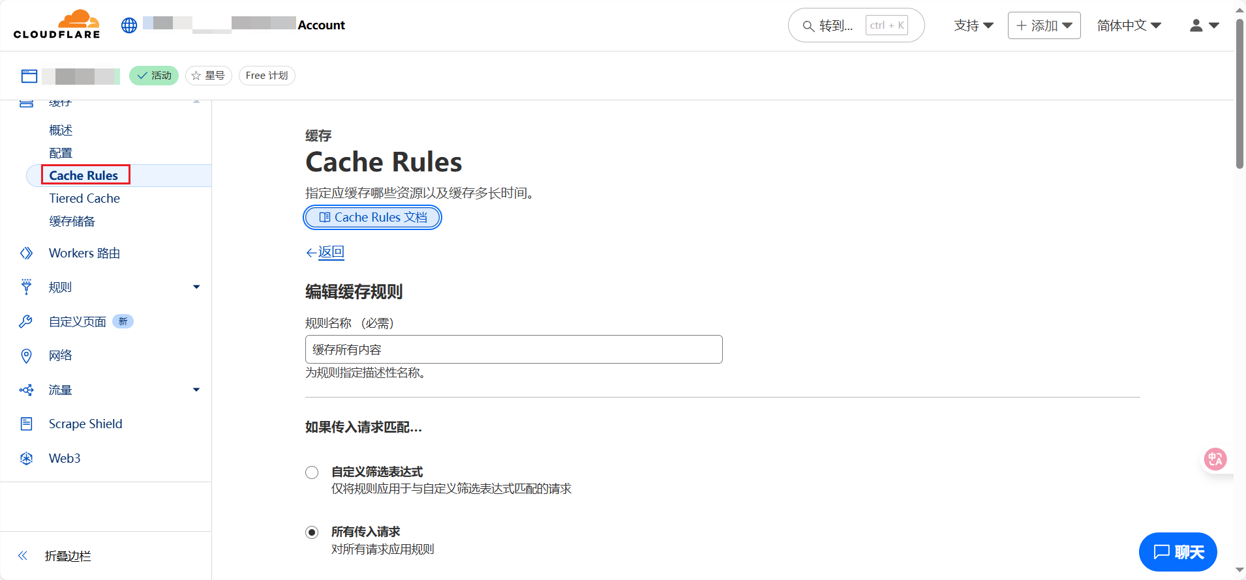Click the book icon in Cache Rules docs button
1246x580 pixels.
[325, 218]
